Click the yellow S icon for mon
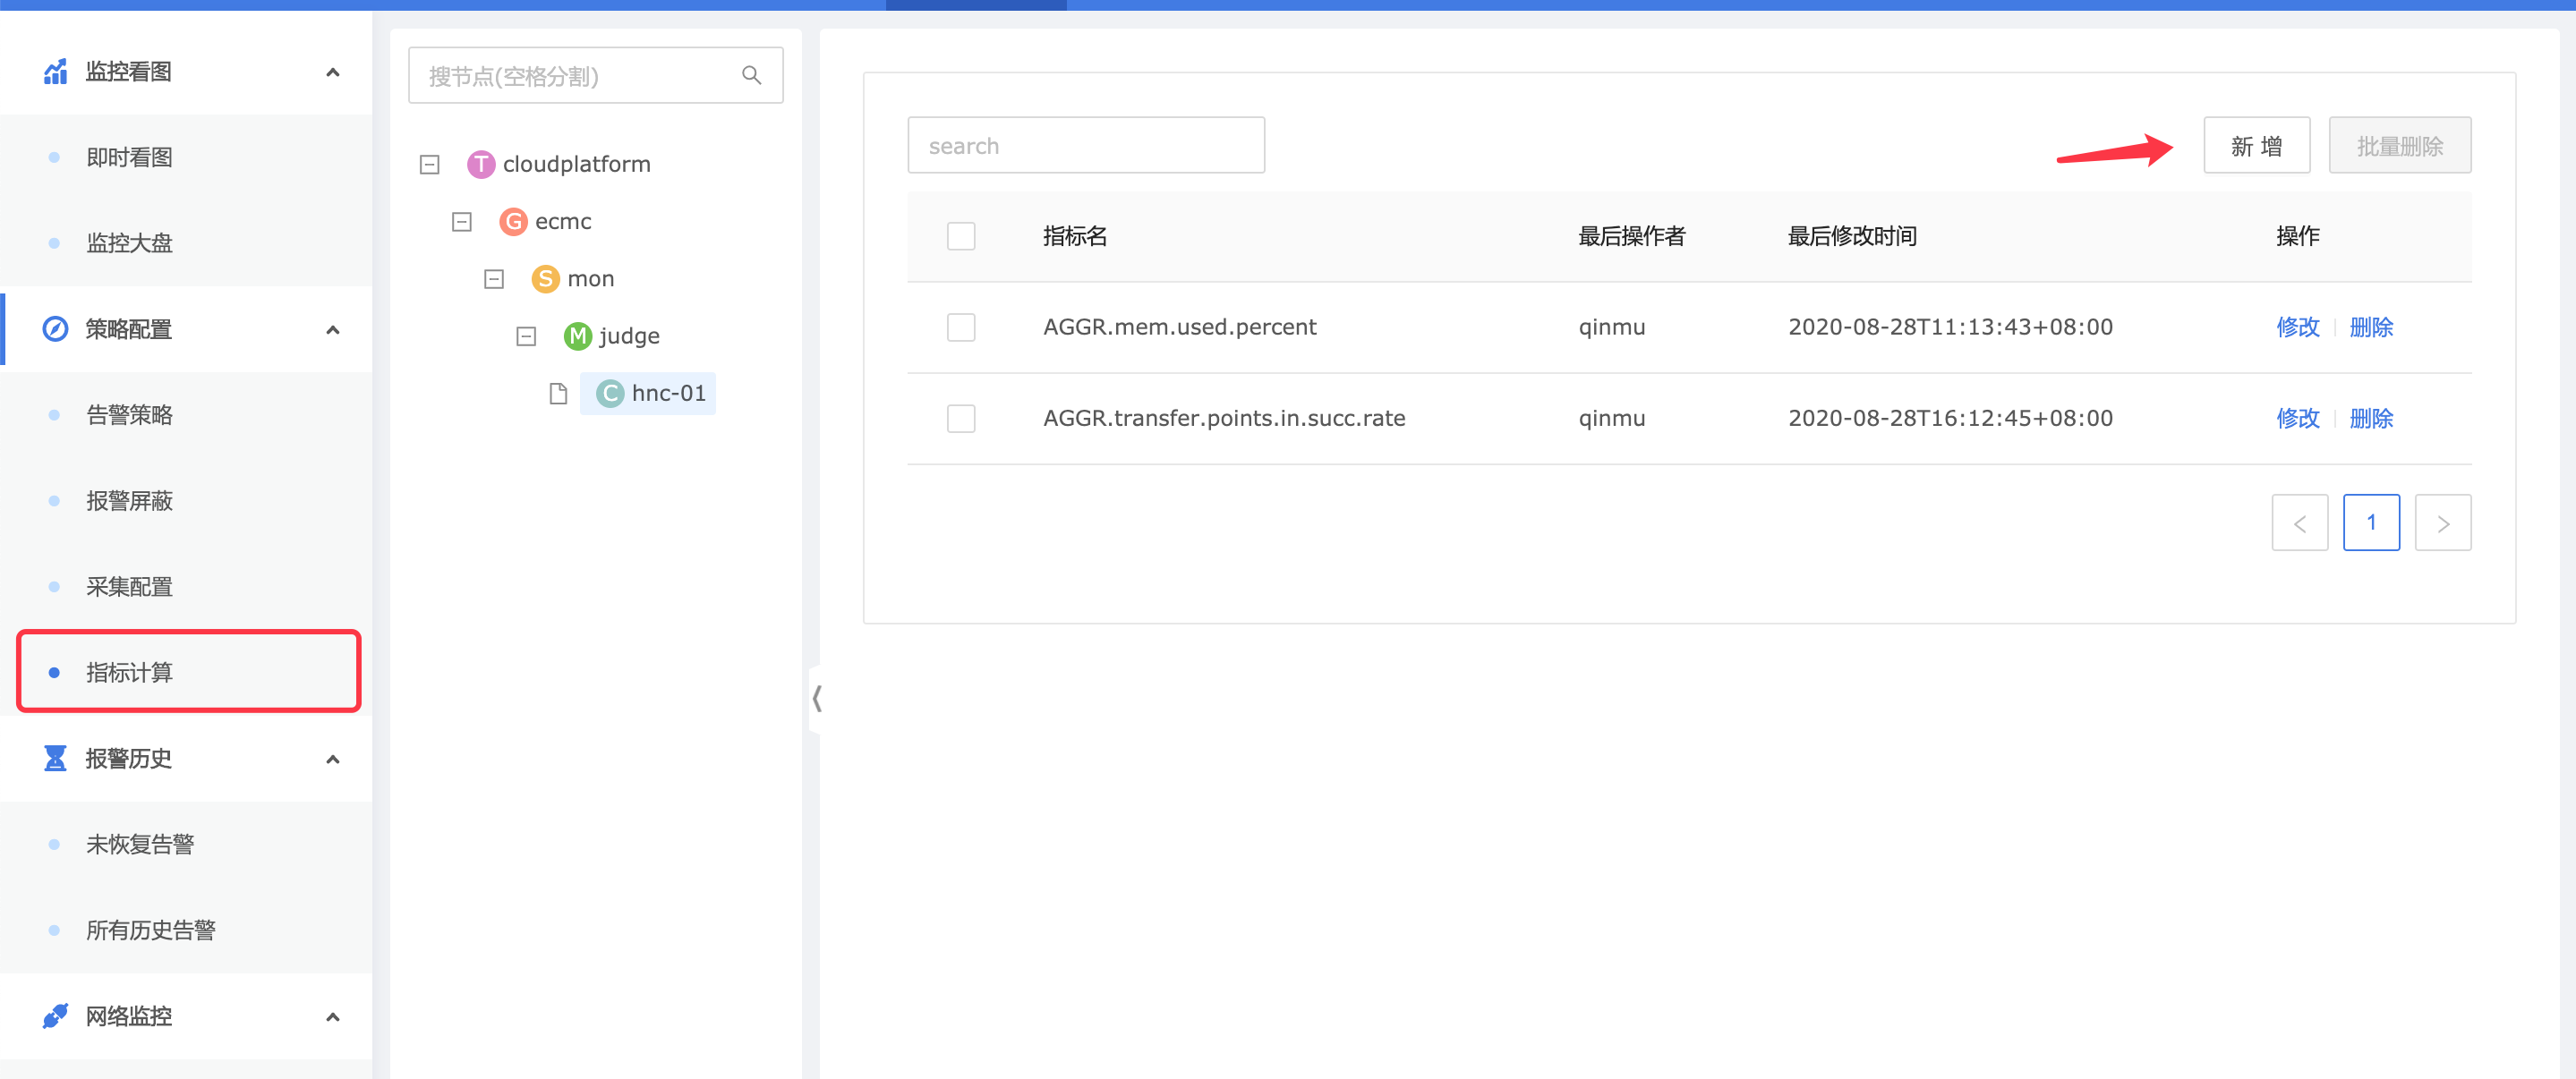The width and height of the screenshot is (2576, 1079). pyautogui.click(x=545, y=278)
